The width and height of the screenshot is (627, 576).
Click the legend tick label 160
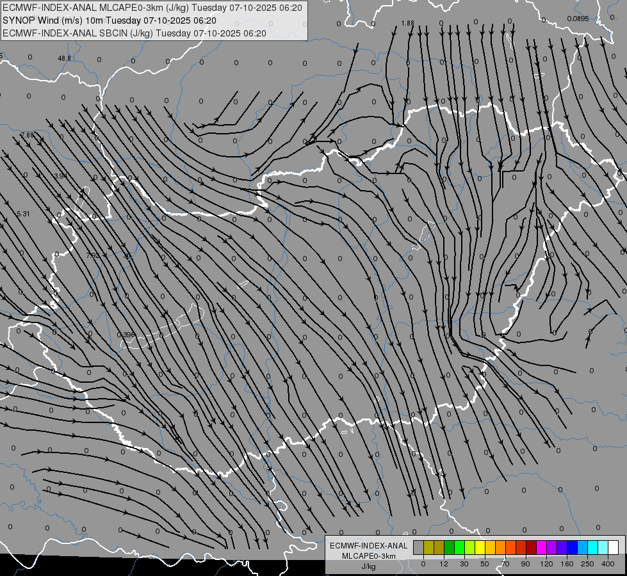coord(567,564)
